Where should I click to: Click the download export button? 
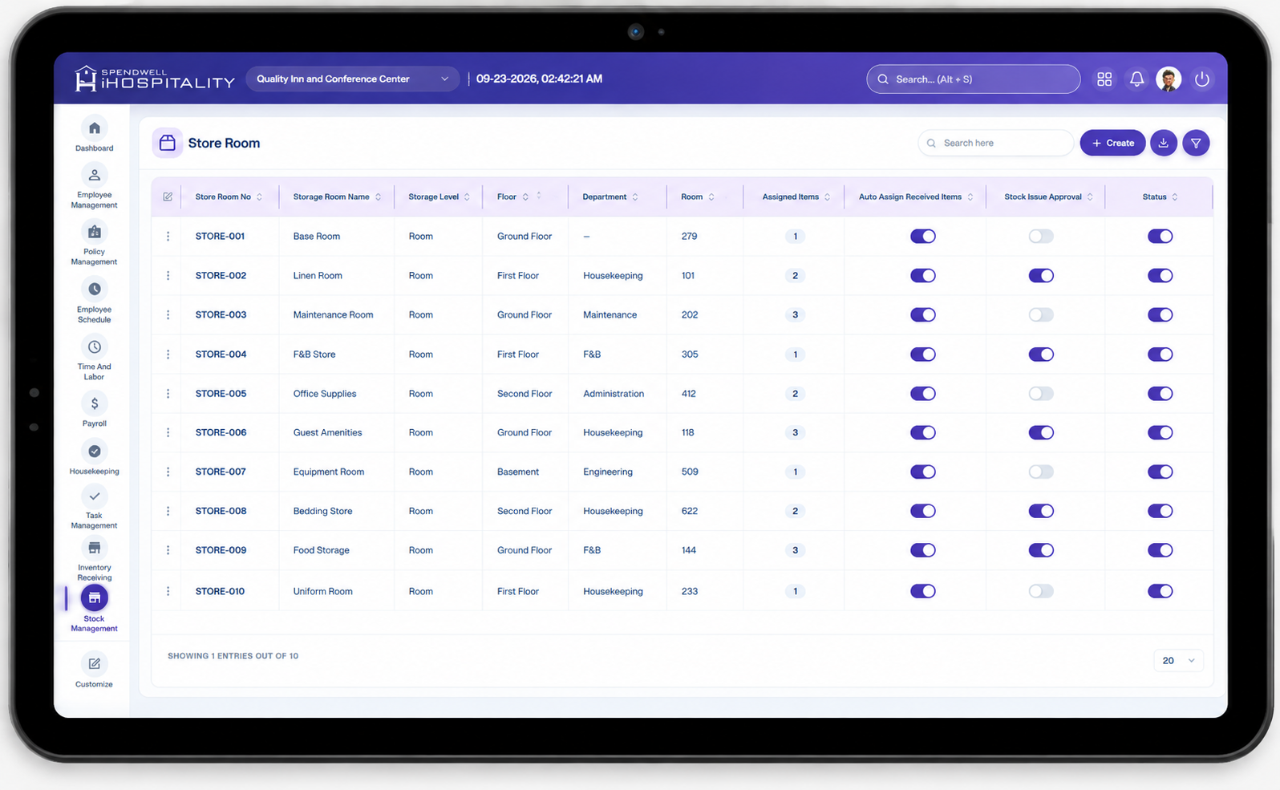click(1164, 143)
